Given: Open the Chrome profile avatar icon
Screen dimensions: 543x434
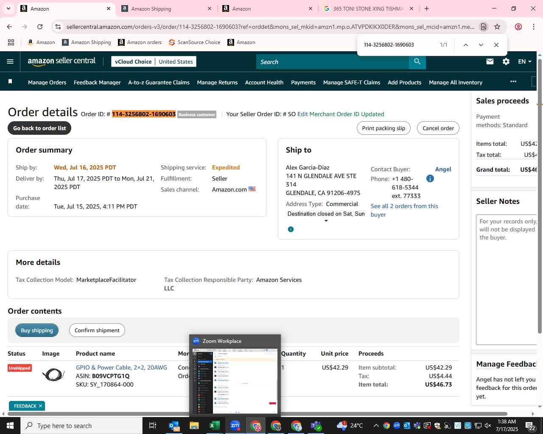Looking at the screenshot, I should click(x=518, y=27).
